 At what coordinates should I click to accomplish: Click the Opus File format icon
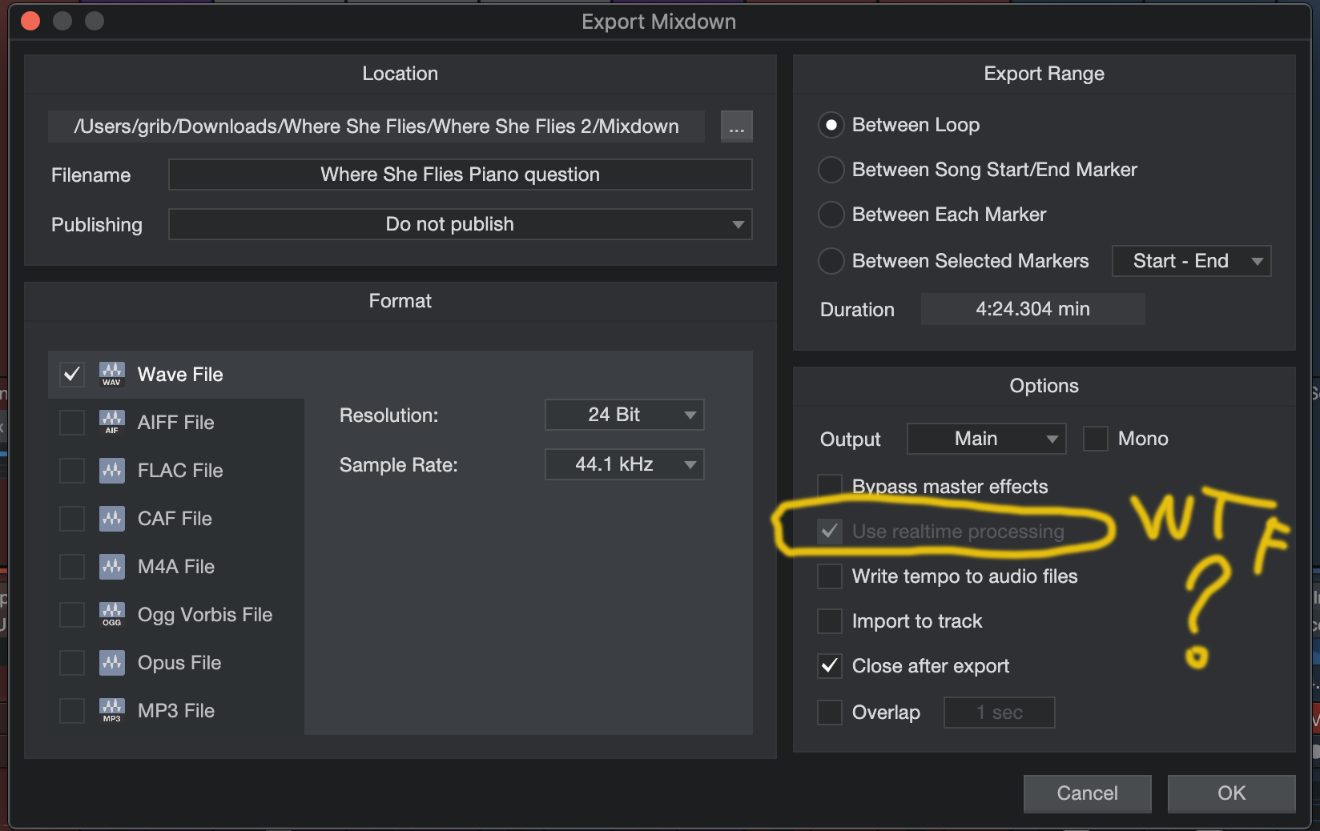pyautogui.click(x=112, y=662)
